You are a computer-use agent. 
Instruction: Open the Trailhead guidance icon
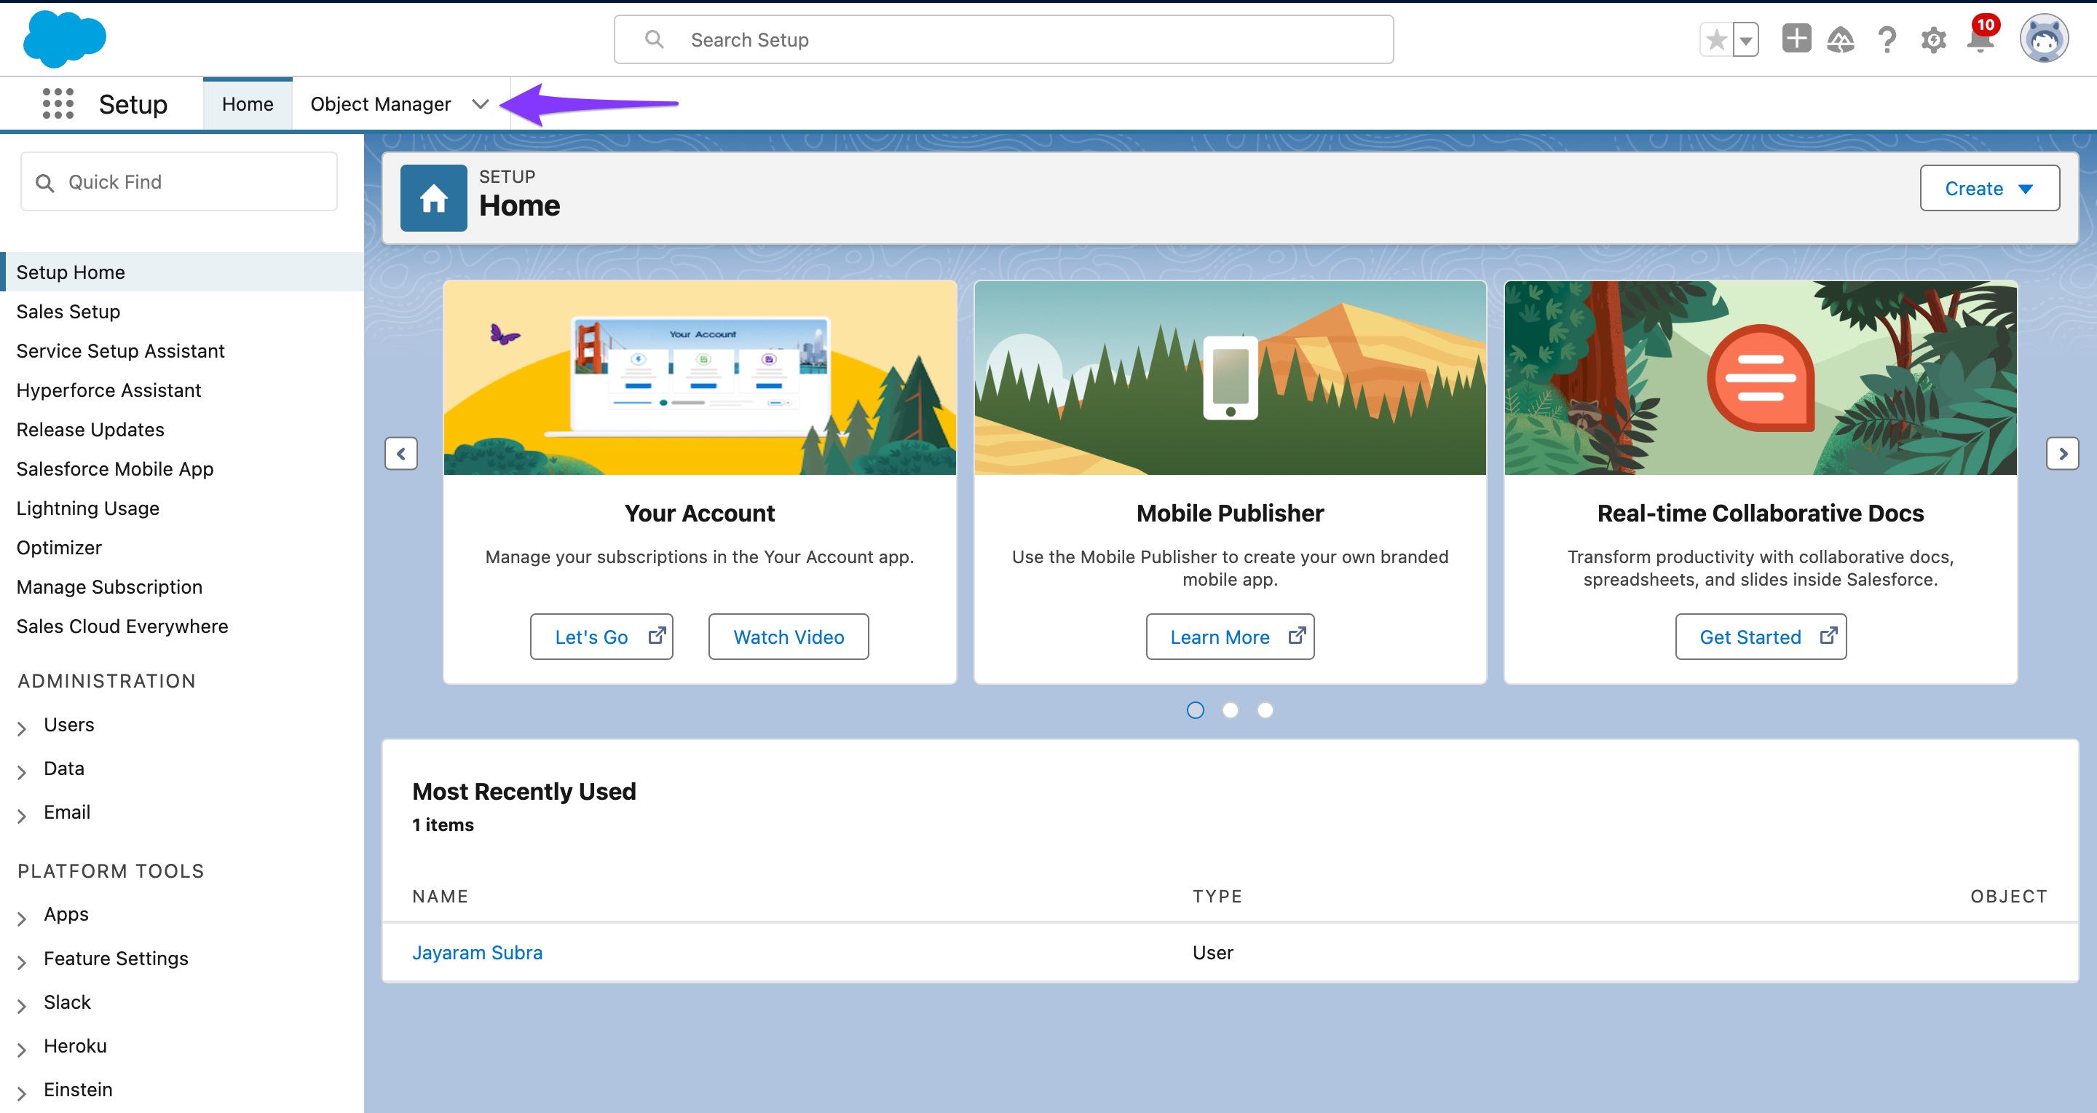tap(1841, 39)
